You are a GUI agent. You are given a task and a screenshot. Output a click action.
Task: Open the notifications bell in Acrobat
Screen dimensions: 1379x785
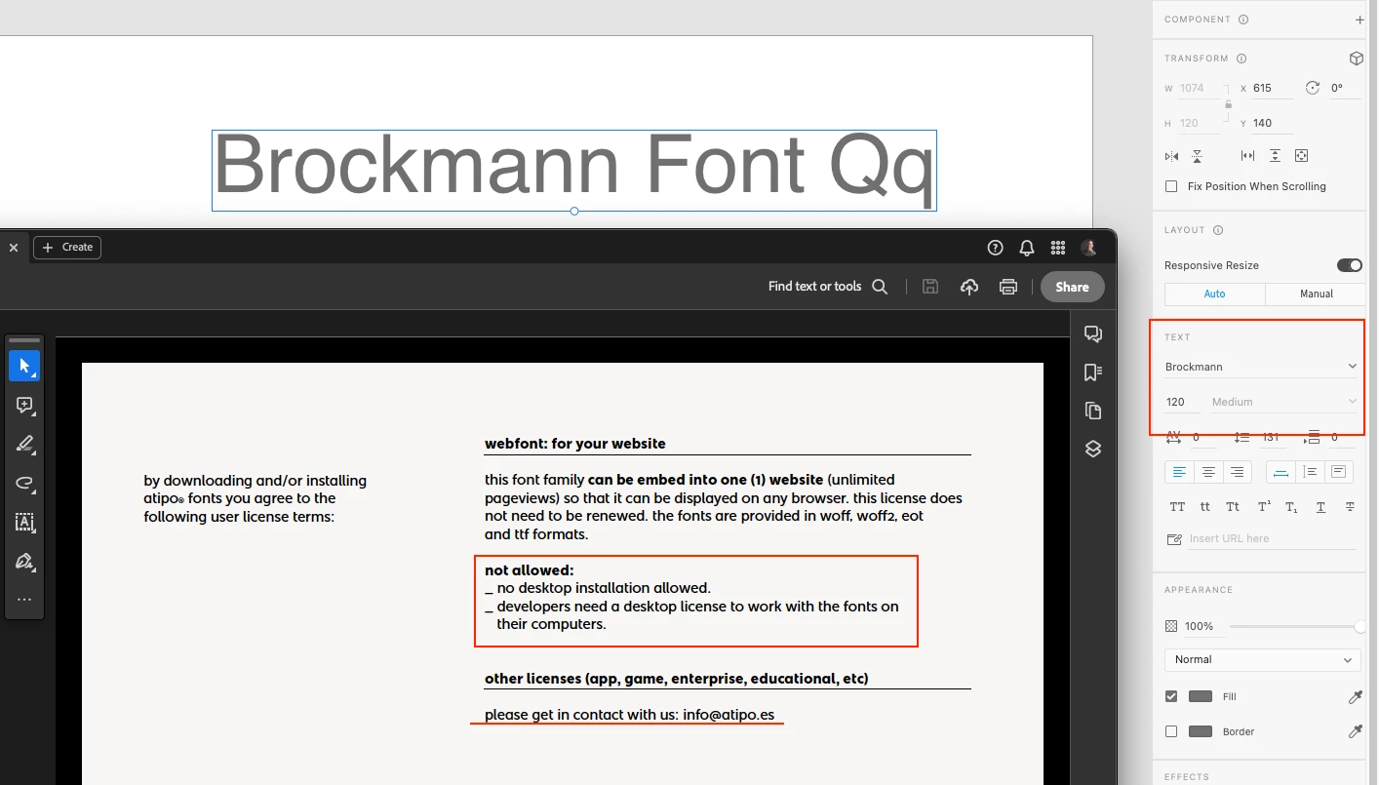(x=1026, y=248)
